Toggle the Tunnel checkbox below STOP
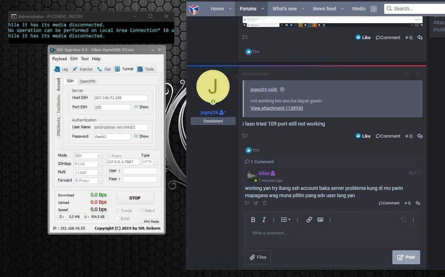 pyautogui.click(x=118, y=211)
